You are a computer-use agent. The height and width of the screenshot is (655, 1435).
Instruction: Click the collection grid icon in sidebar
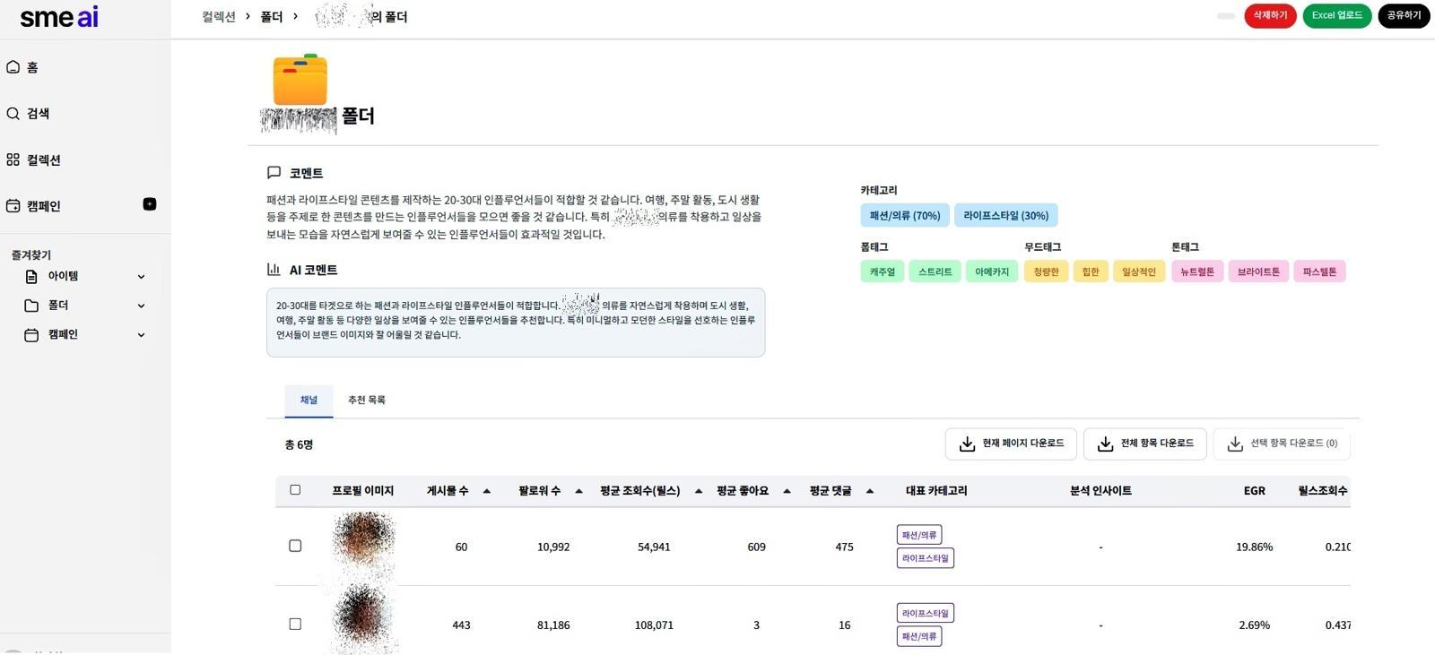tap(13, 159)
